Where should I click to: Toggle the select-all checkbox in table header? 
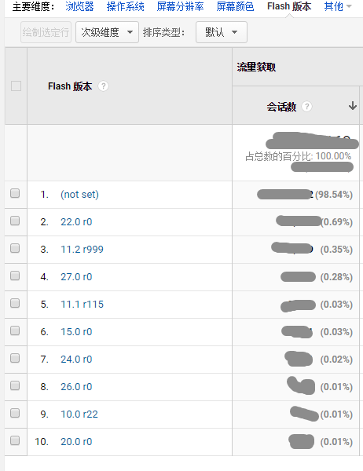16,86
